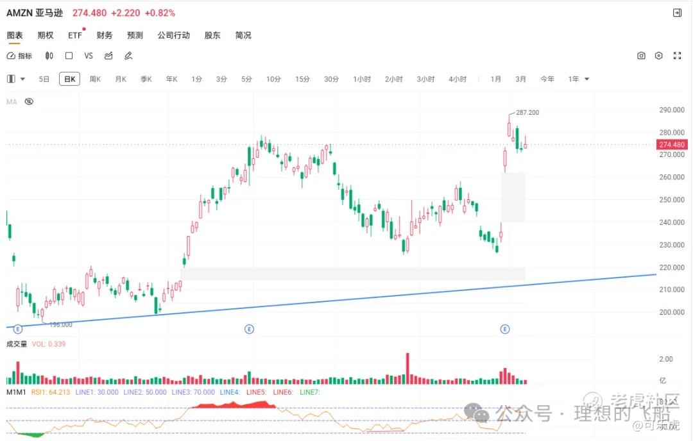Image resolution: width=693 pixels, height=441 pixels.
Task: Select the pencil drawing tool
Action: (x=128, y=56)
